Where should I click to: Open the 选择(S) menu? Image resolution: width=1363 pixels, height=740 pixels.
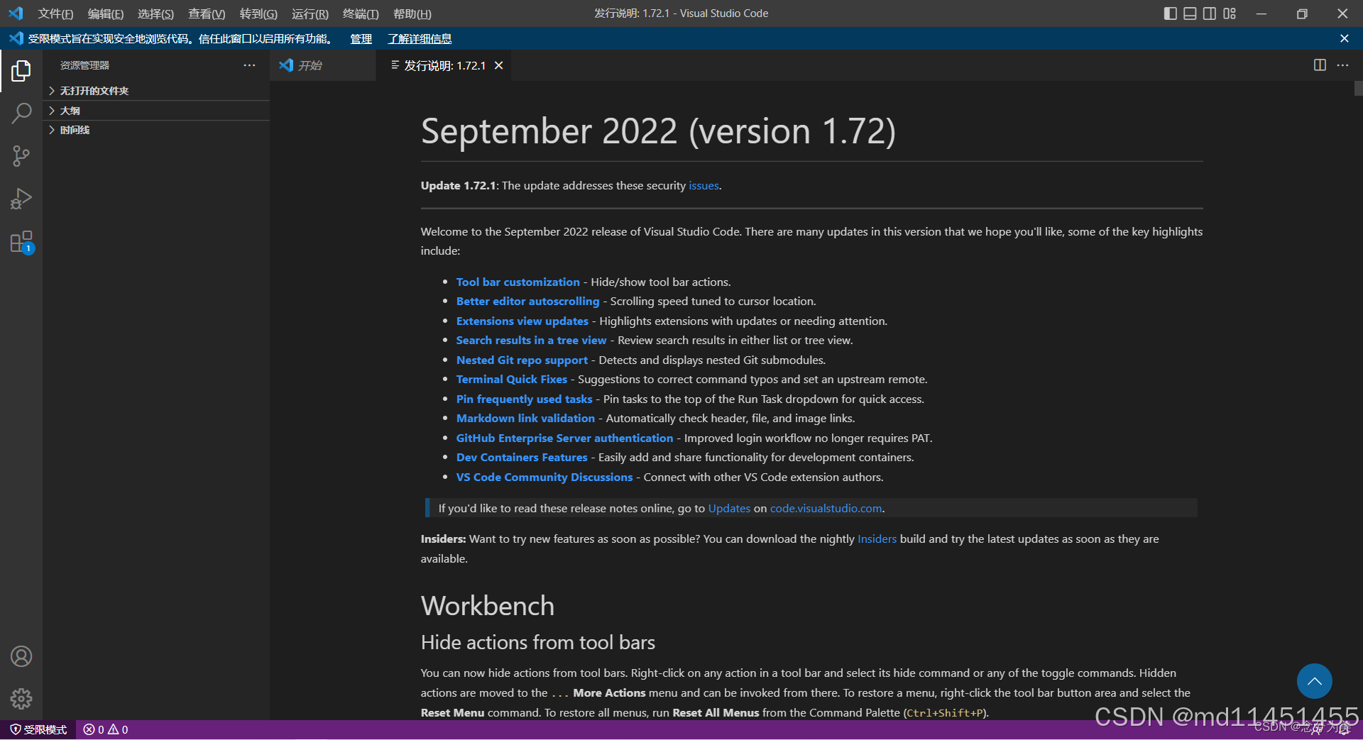[155, 13]
